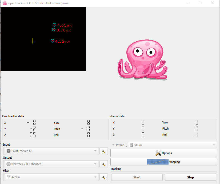Image resolution: width=220 pixels, height=184 pixels.
Task: Open Output settings via hammer icon
Action: tap(103, 164)
